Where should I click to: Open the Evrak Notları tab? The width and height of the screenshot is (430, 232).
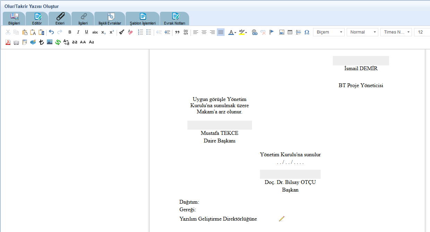click(175, 19)
